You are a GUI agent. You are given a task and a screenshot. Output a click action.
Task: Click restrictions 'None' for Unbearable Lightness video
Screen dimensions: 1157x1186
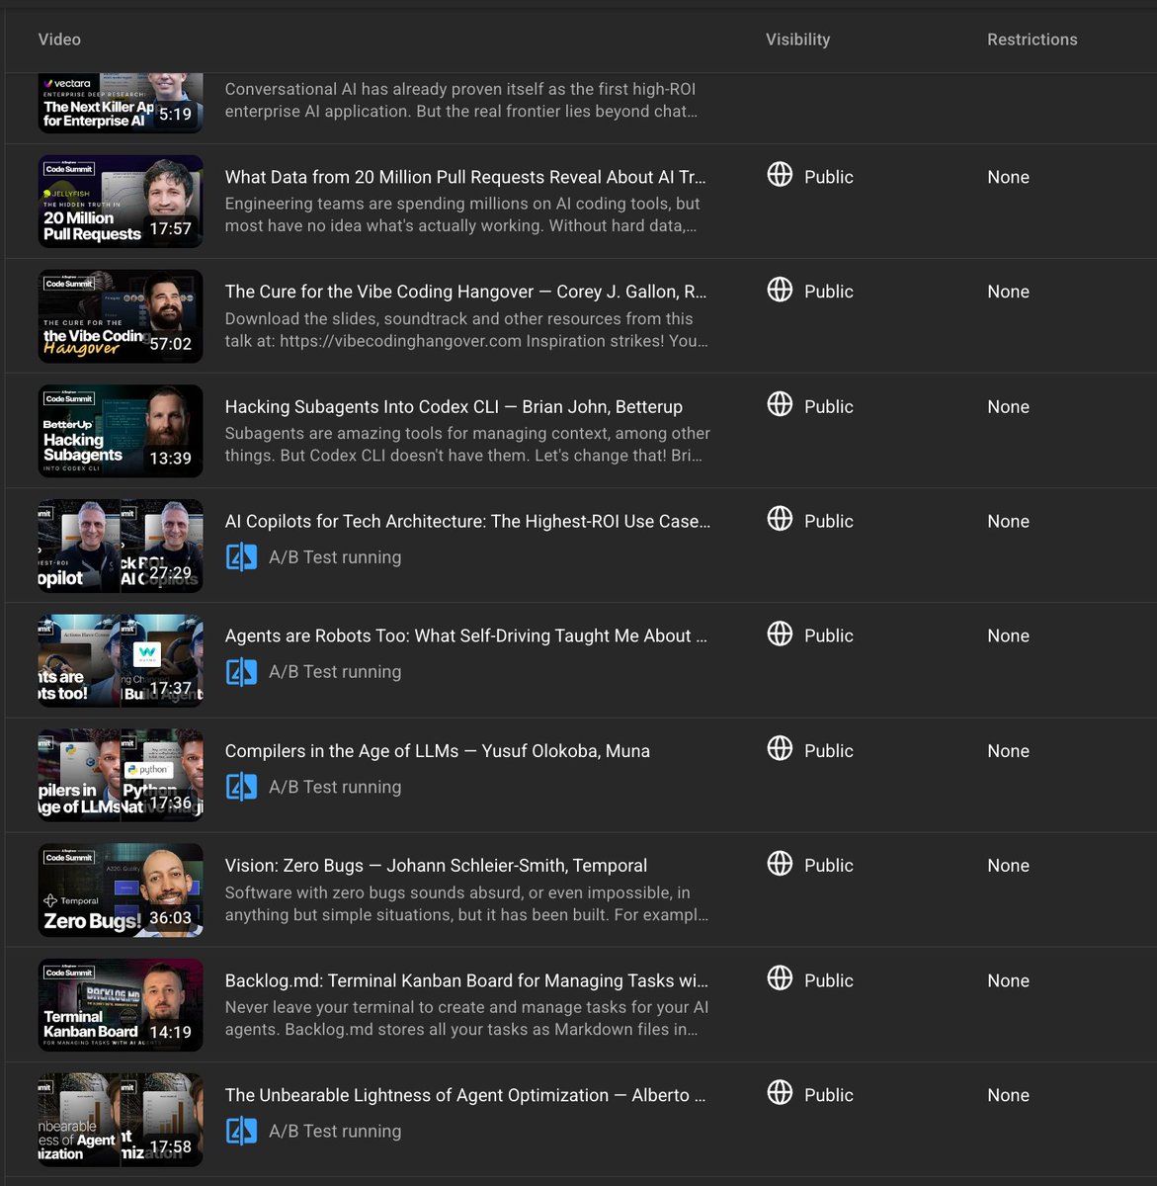(x=1008, y=1095)
